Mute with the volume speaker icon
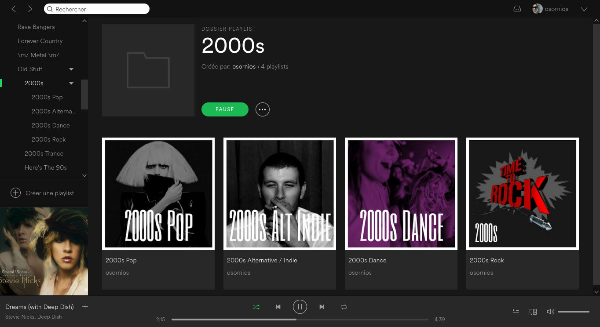Screen dimensions: 600x327 (550, 312)
